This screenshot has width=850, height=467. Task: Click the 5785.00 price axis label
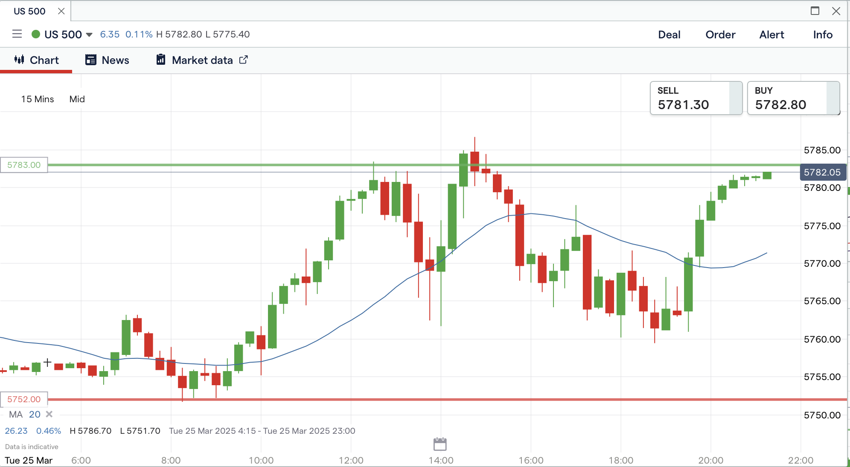coord(822,150)
